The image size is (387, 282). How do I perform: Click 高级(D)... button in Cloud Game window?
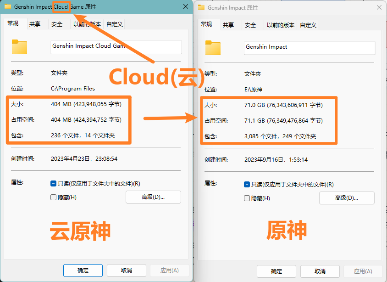pos(153,197)
